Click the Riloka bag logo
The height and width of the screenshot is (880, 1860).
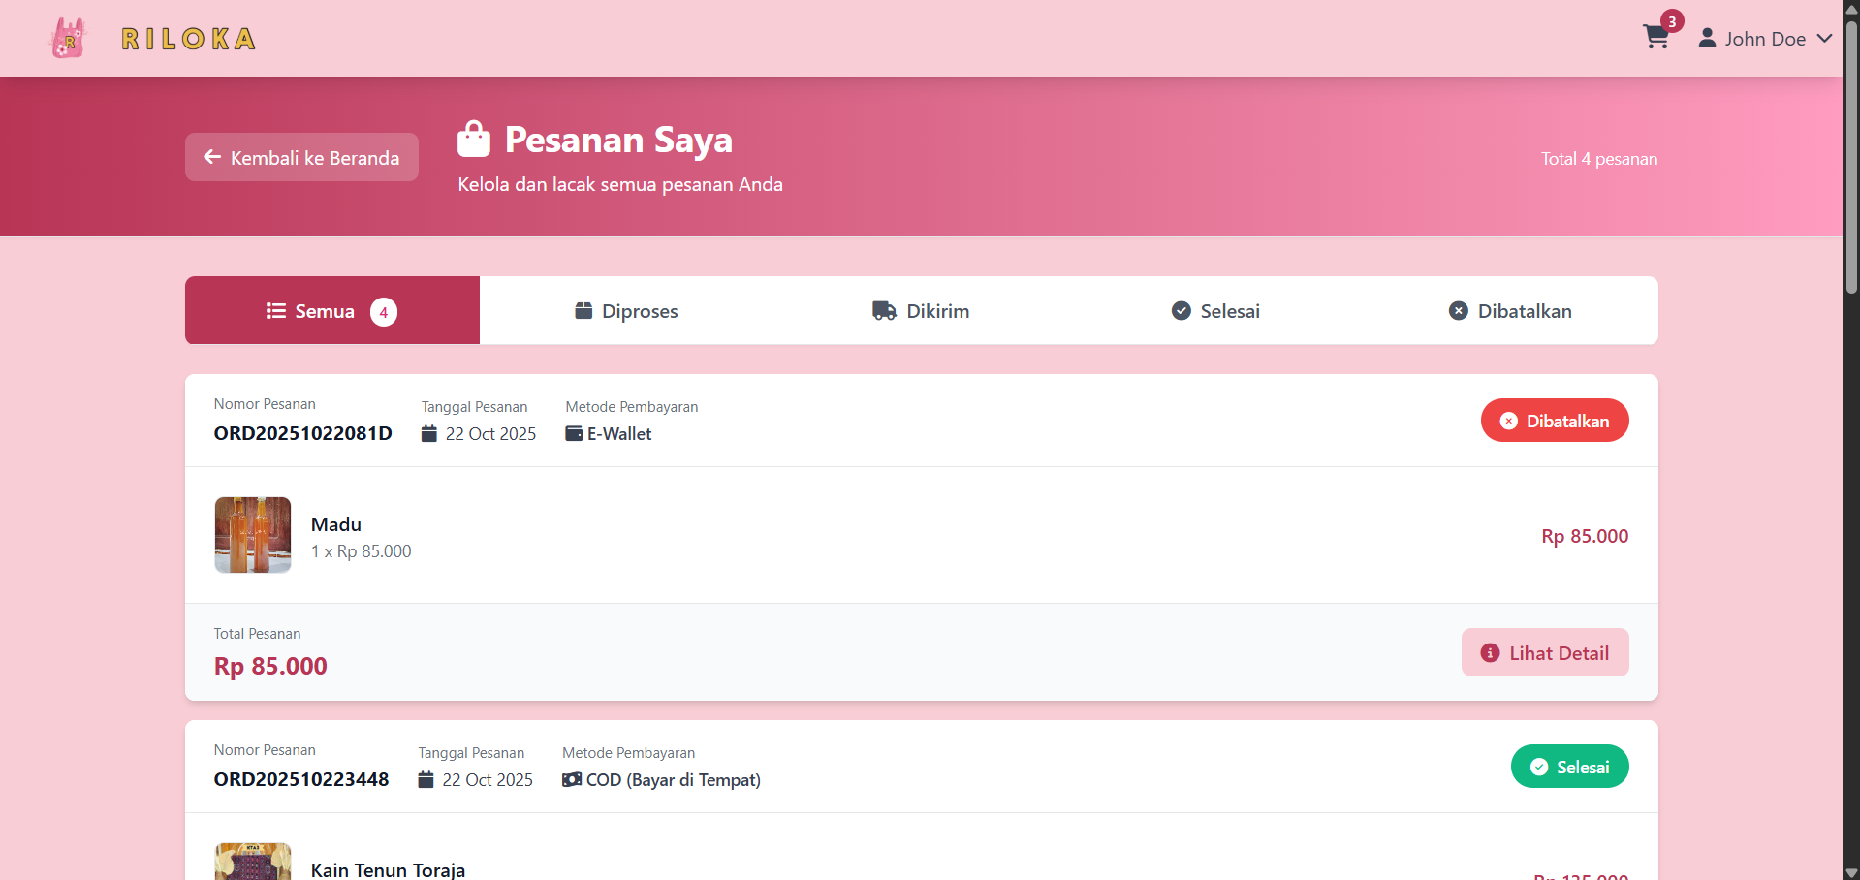point(68,39)
